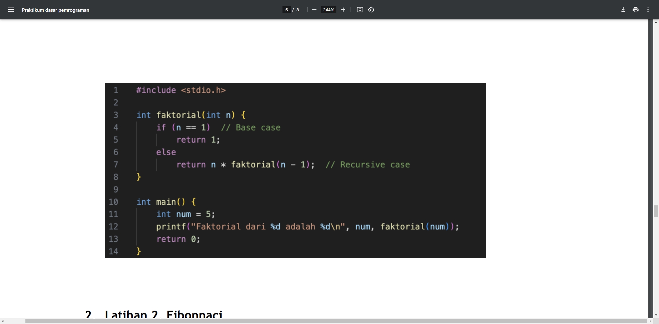Click the '// Base case' comment

(251, 128)
